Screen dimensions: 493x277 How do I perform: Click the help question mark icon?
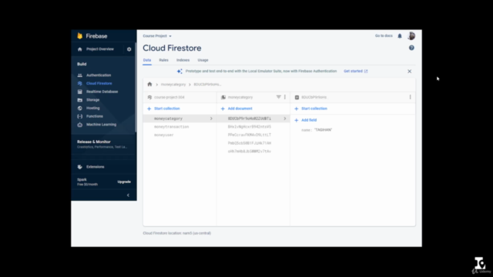[411, 48]
